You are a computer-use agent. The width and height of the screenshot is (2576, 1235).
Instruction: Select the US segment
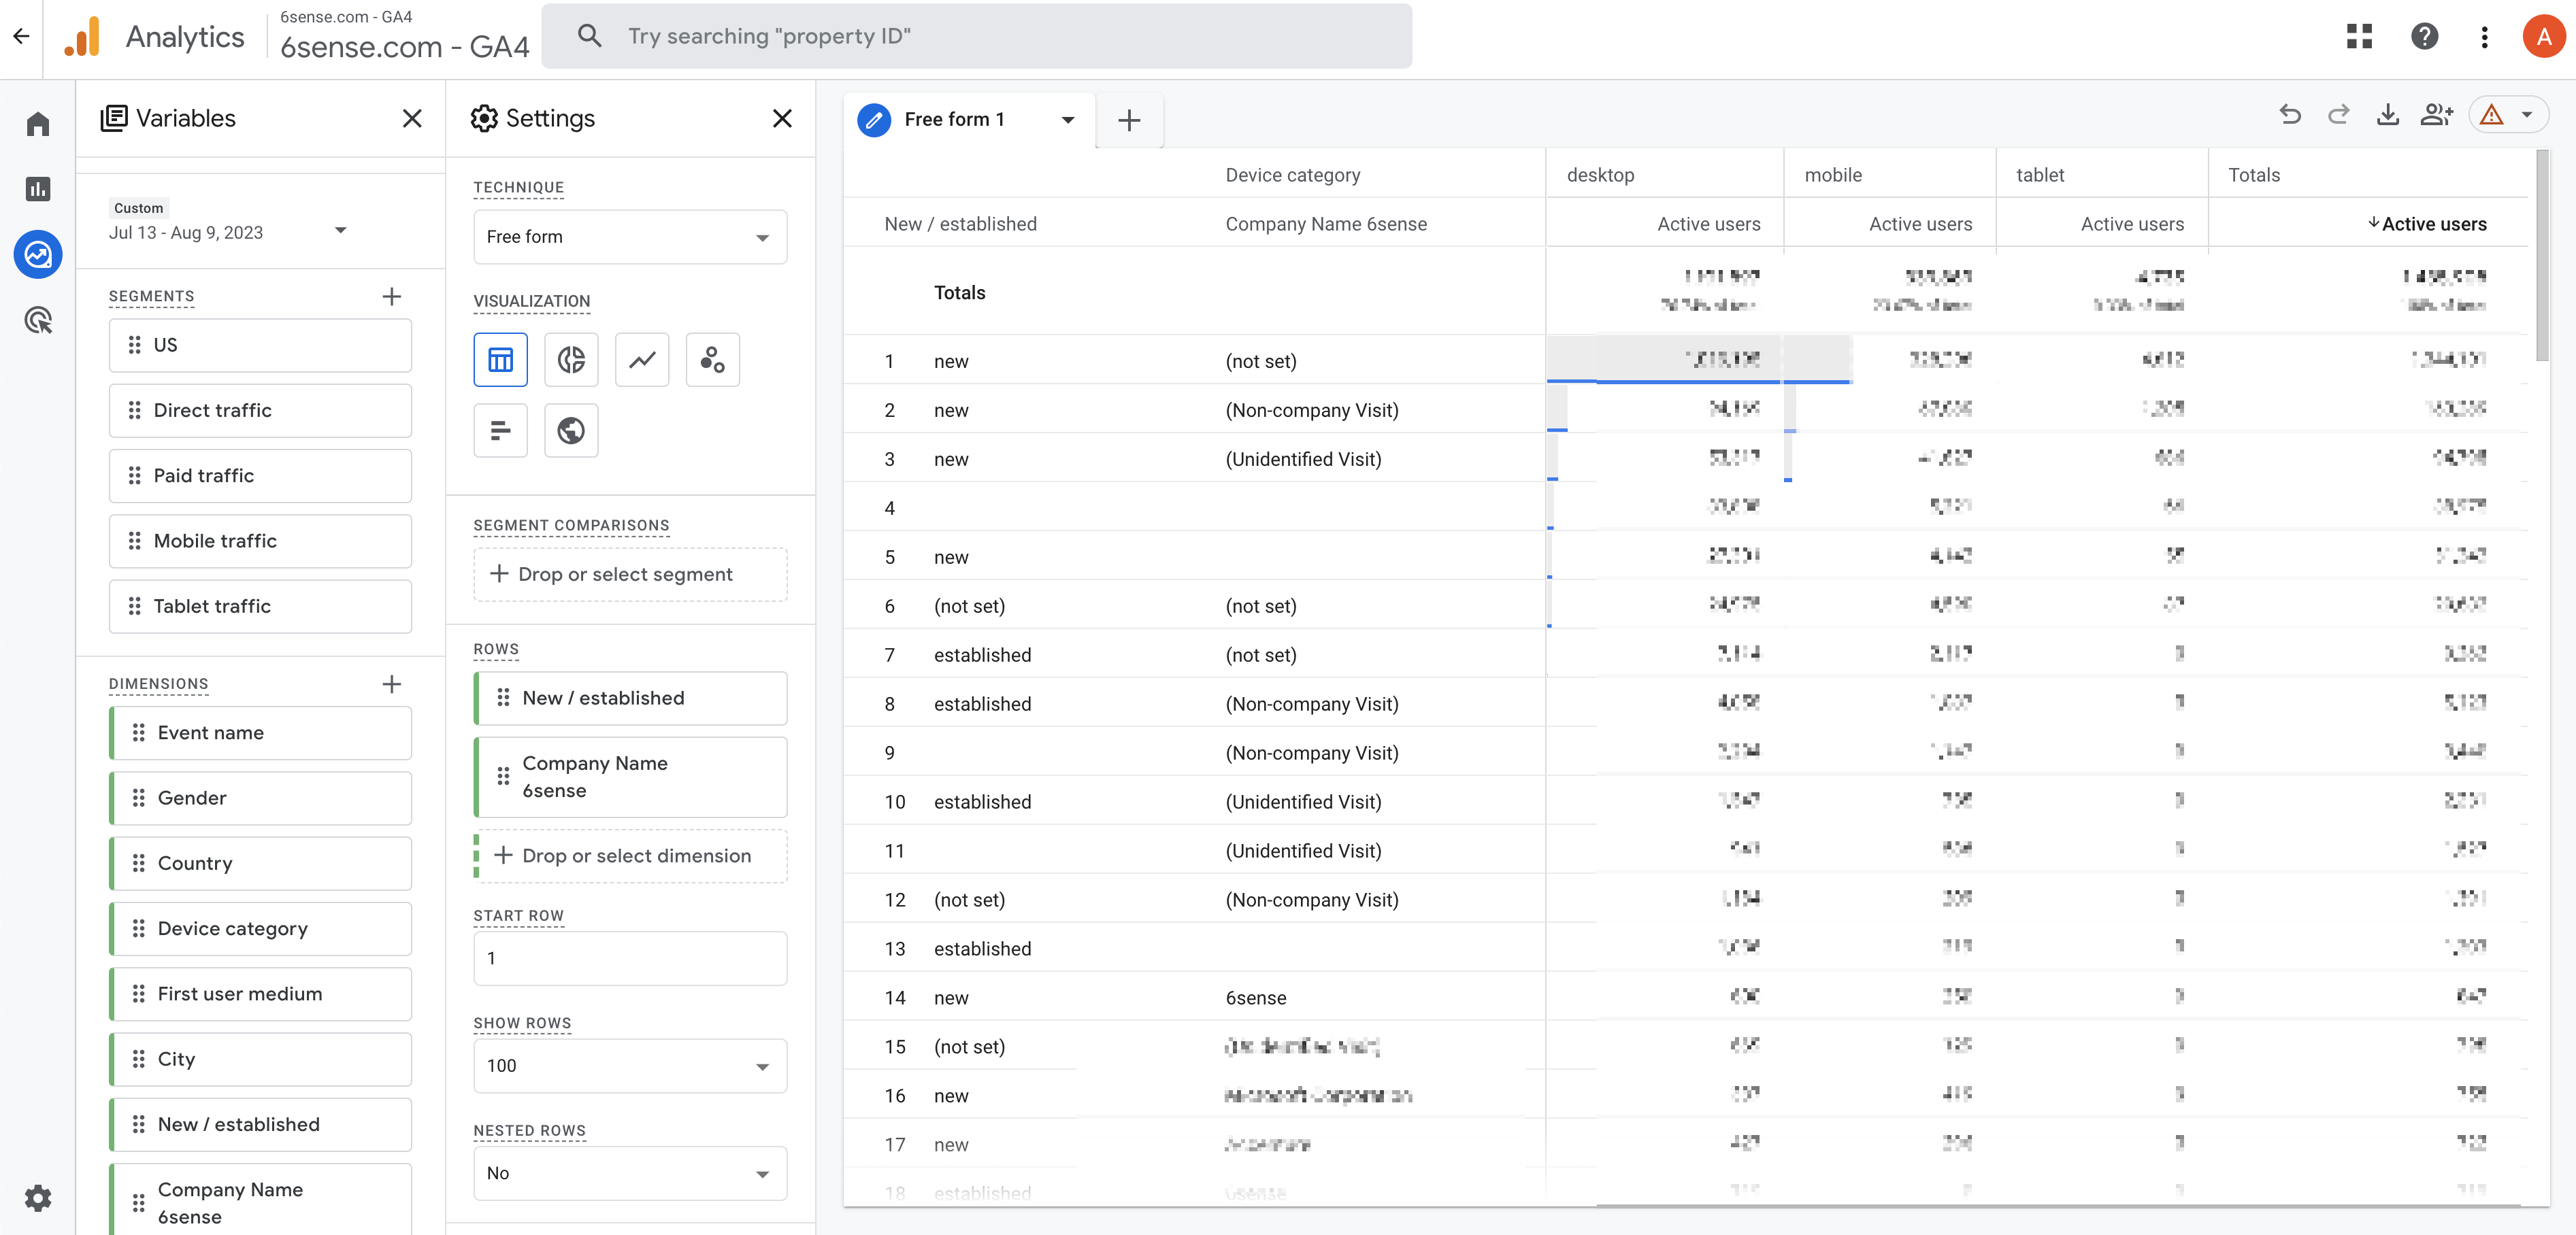(260, 345)
